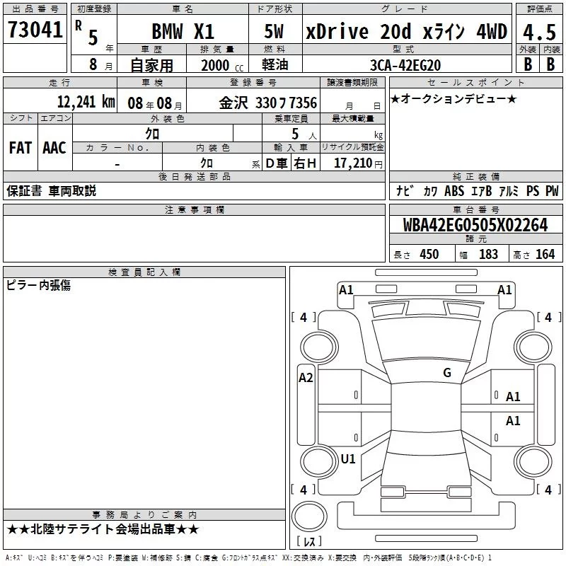Image resolution: width=566 pixels, height=566 pixels.
Task: Click the chassis number WBA42EG0505X02264
Action: click(x=475, y=225)
